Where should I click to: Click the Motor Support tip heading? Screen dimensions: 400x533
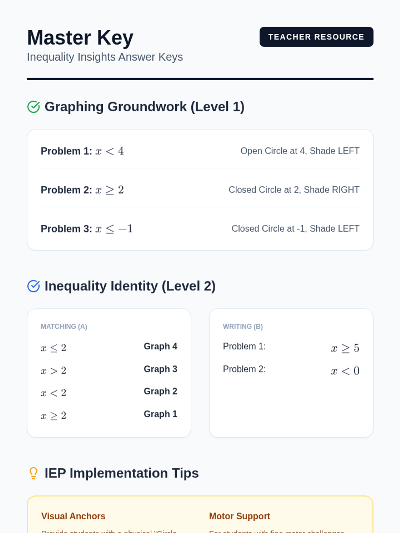pyautogui.click(x=240, y=516)
